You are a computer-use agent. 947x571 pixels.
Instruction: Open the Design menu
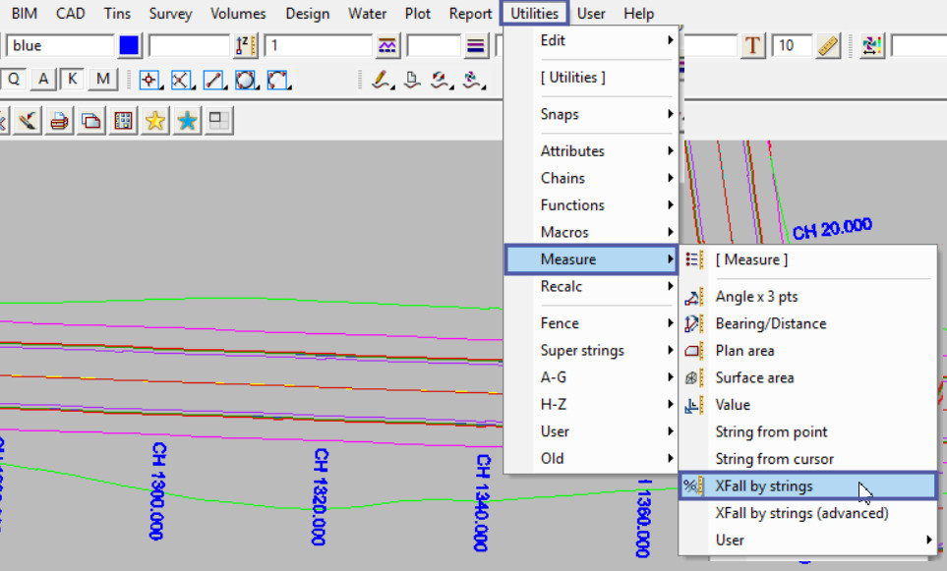[307, 14]
